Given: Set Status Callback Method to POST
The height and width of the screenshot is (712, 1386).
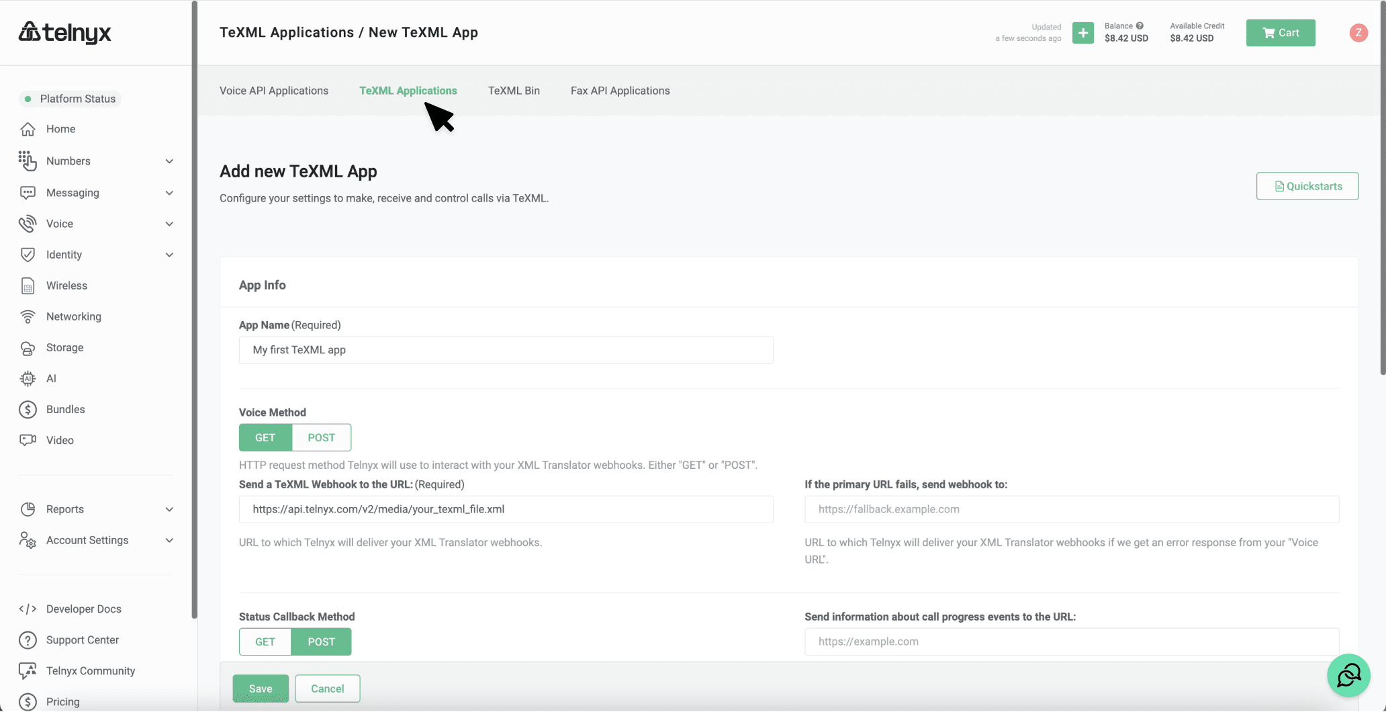Looking at the screenshot, I should pos(321,641).
